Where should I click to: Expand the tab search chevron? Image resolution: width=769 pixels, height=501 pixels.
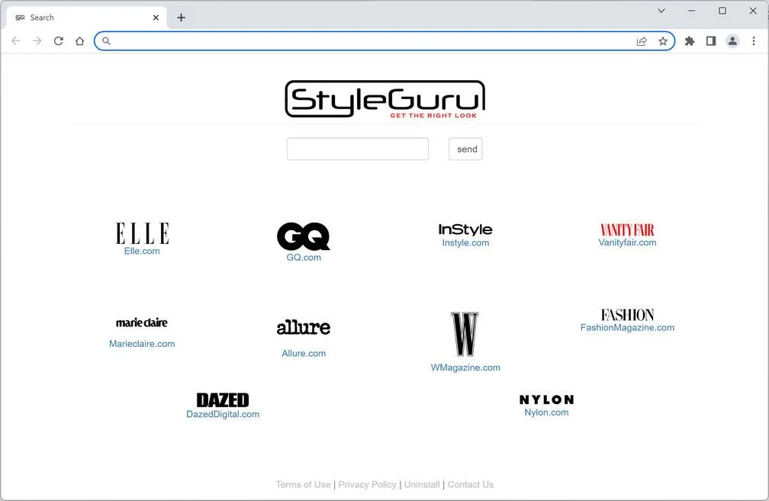click(x=661, y=11)
